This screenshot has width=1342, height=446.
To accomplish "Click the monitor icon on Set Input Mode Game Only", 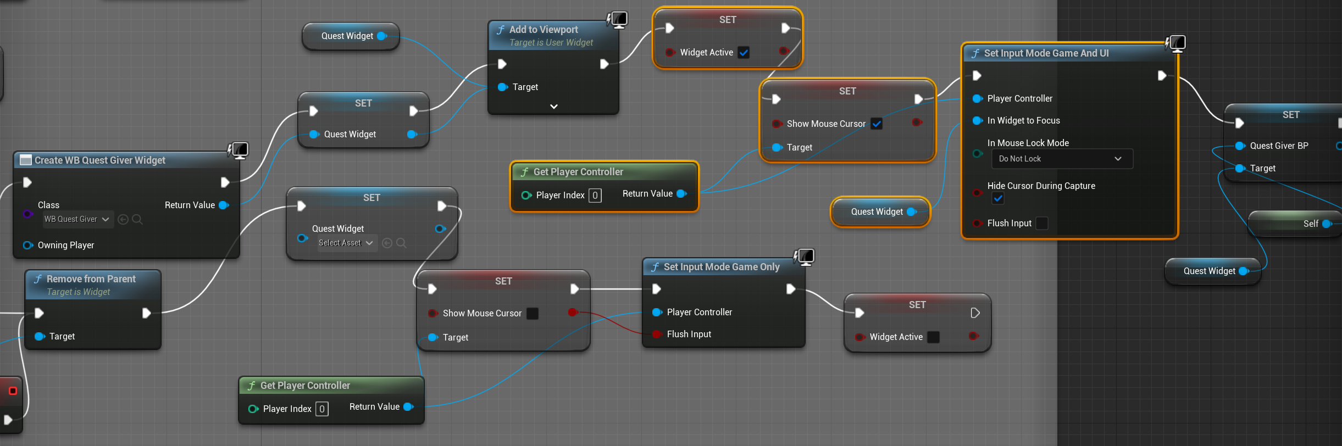I will (806, 257).
